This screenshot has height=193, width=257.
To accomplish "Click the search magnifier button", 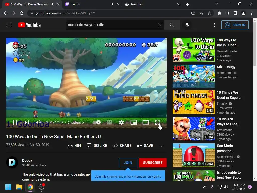I will pyautogui.click(x=172, y=25).
